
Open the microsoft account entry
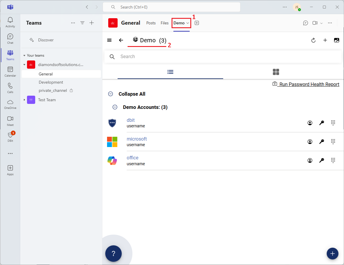[137, 139]
